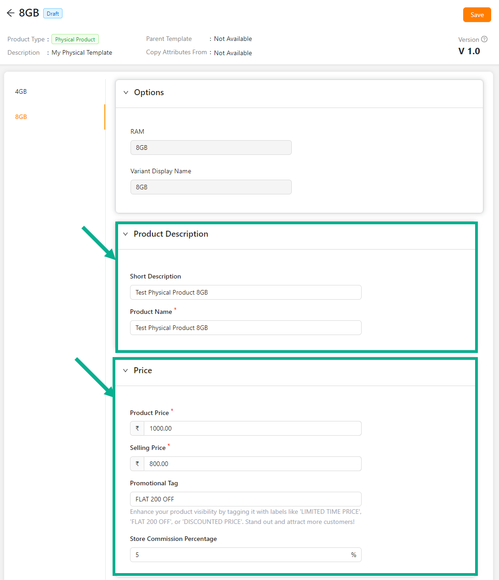Click the Version help question mark icon
The width and height of the screenshot is (499, 580).
pos(484,40)
